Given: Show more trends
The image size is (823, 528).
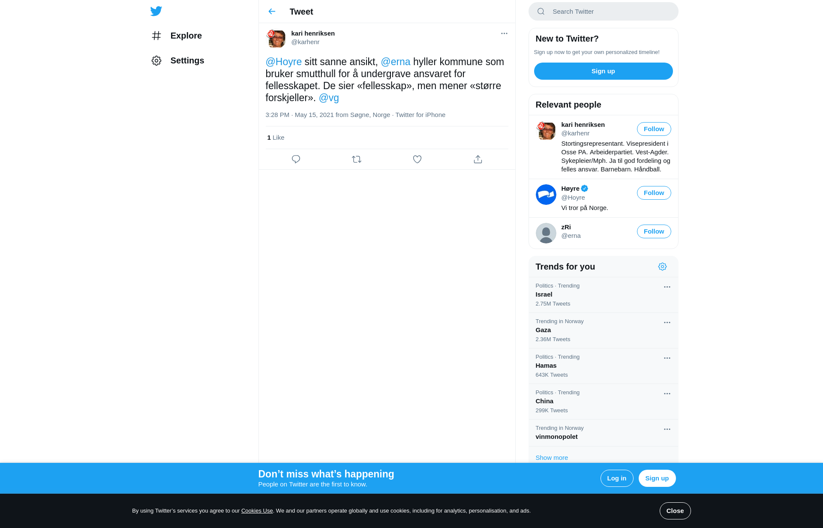Looking at the screenshot, I should pos(552,458).
